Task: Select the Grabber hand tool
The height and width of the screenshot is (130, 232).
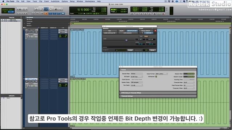Action: point(51,9)
